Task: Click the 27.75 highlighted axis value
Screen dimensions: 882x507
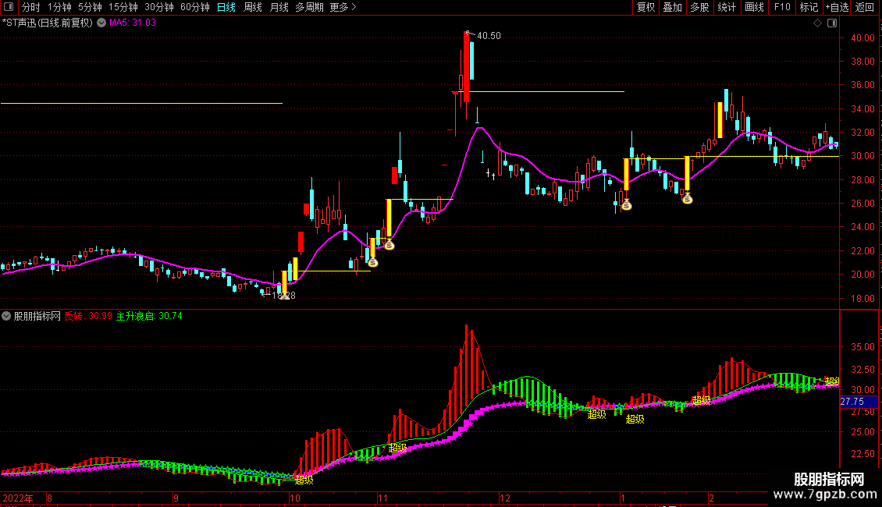Action: [859, 402]
